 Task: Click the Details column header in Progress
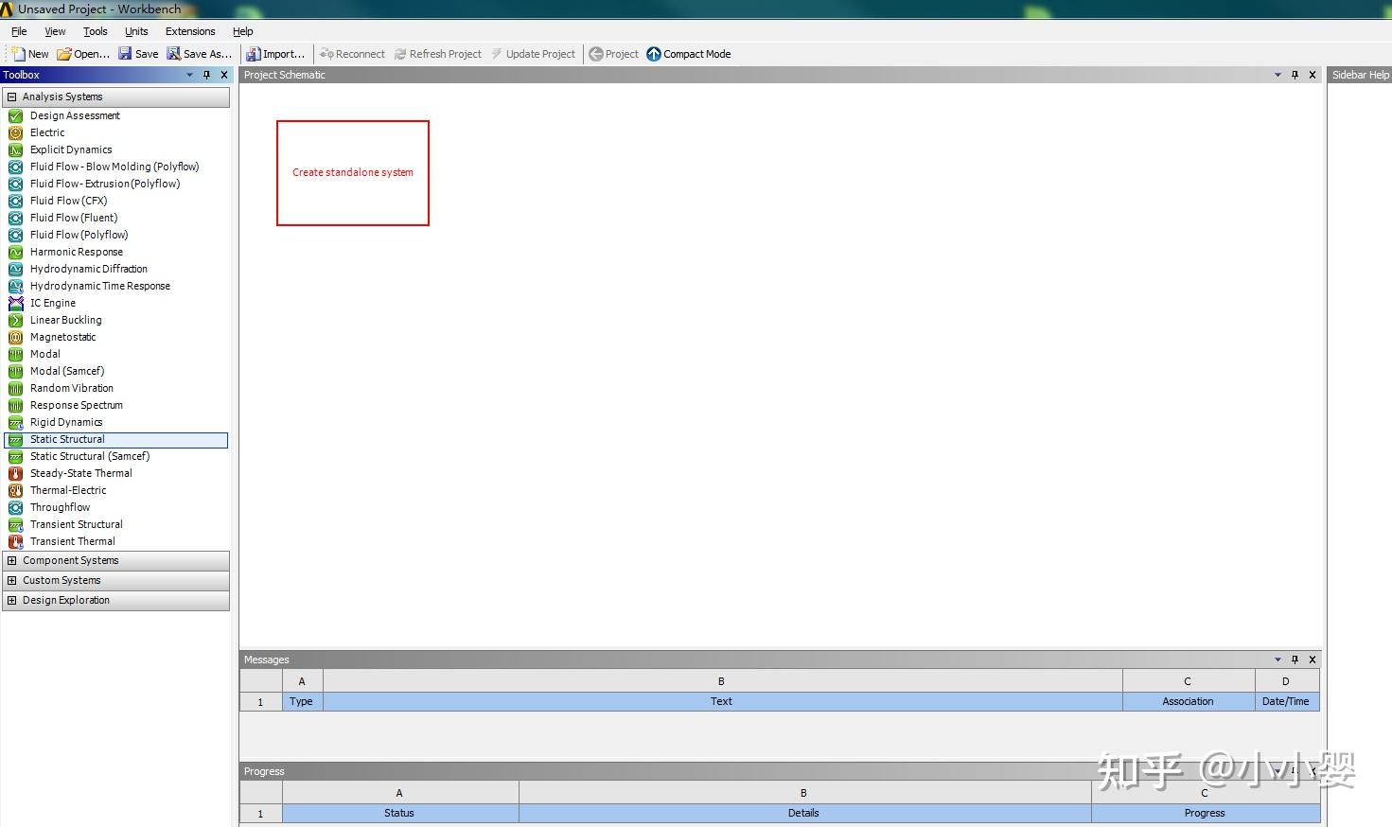[x=804, y=813]
